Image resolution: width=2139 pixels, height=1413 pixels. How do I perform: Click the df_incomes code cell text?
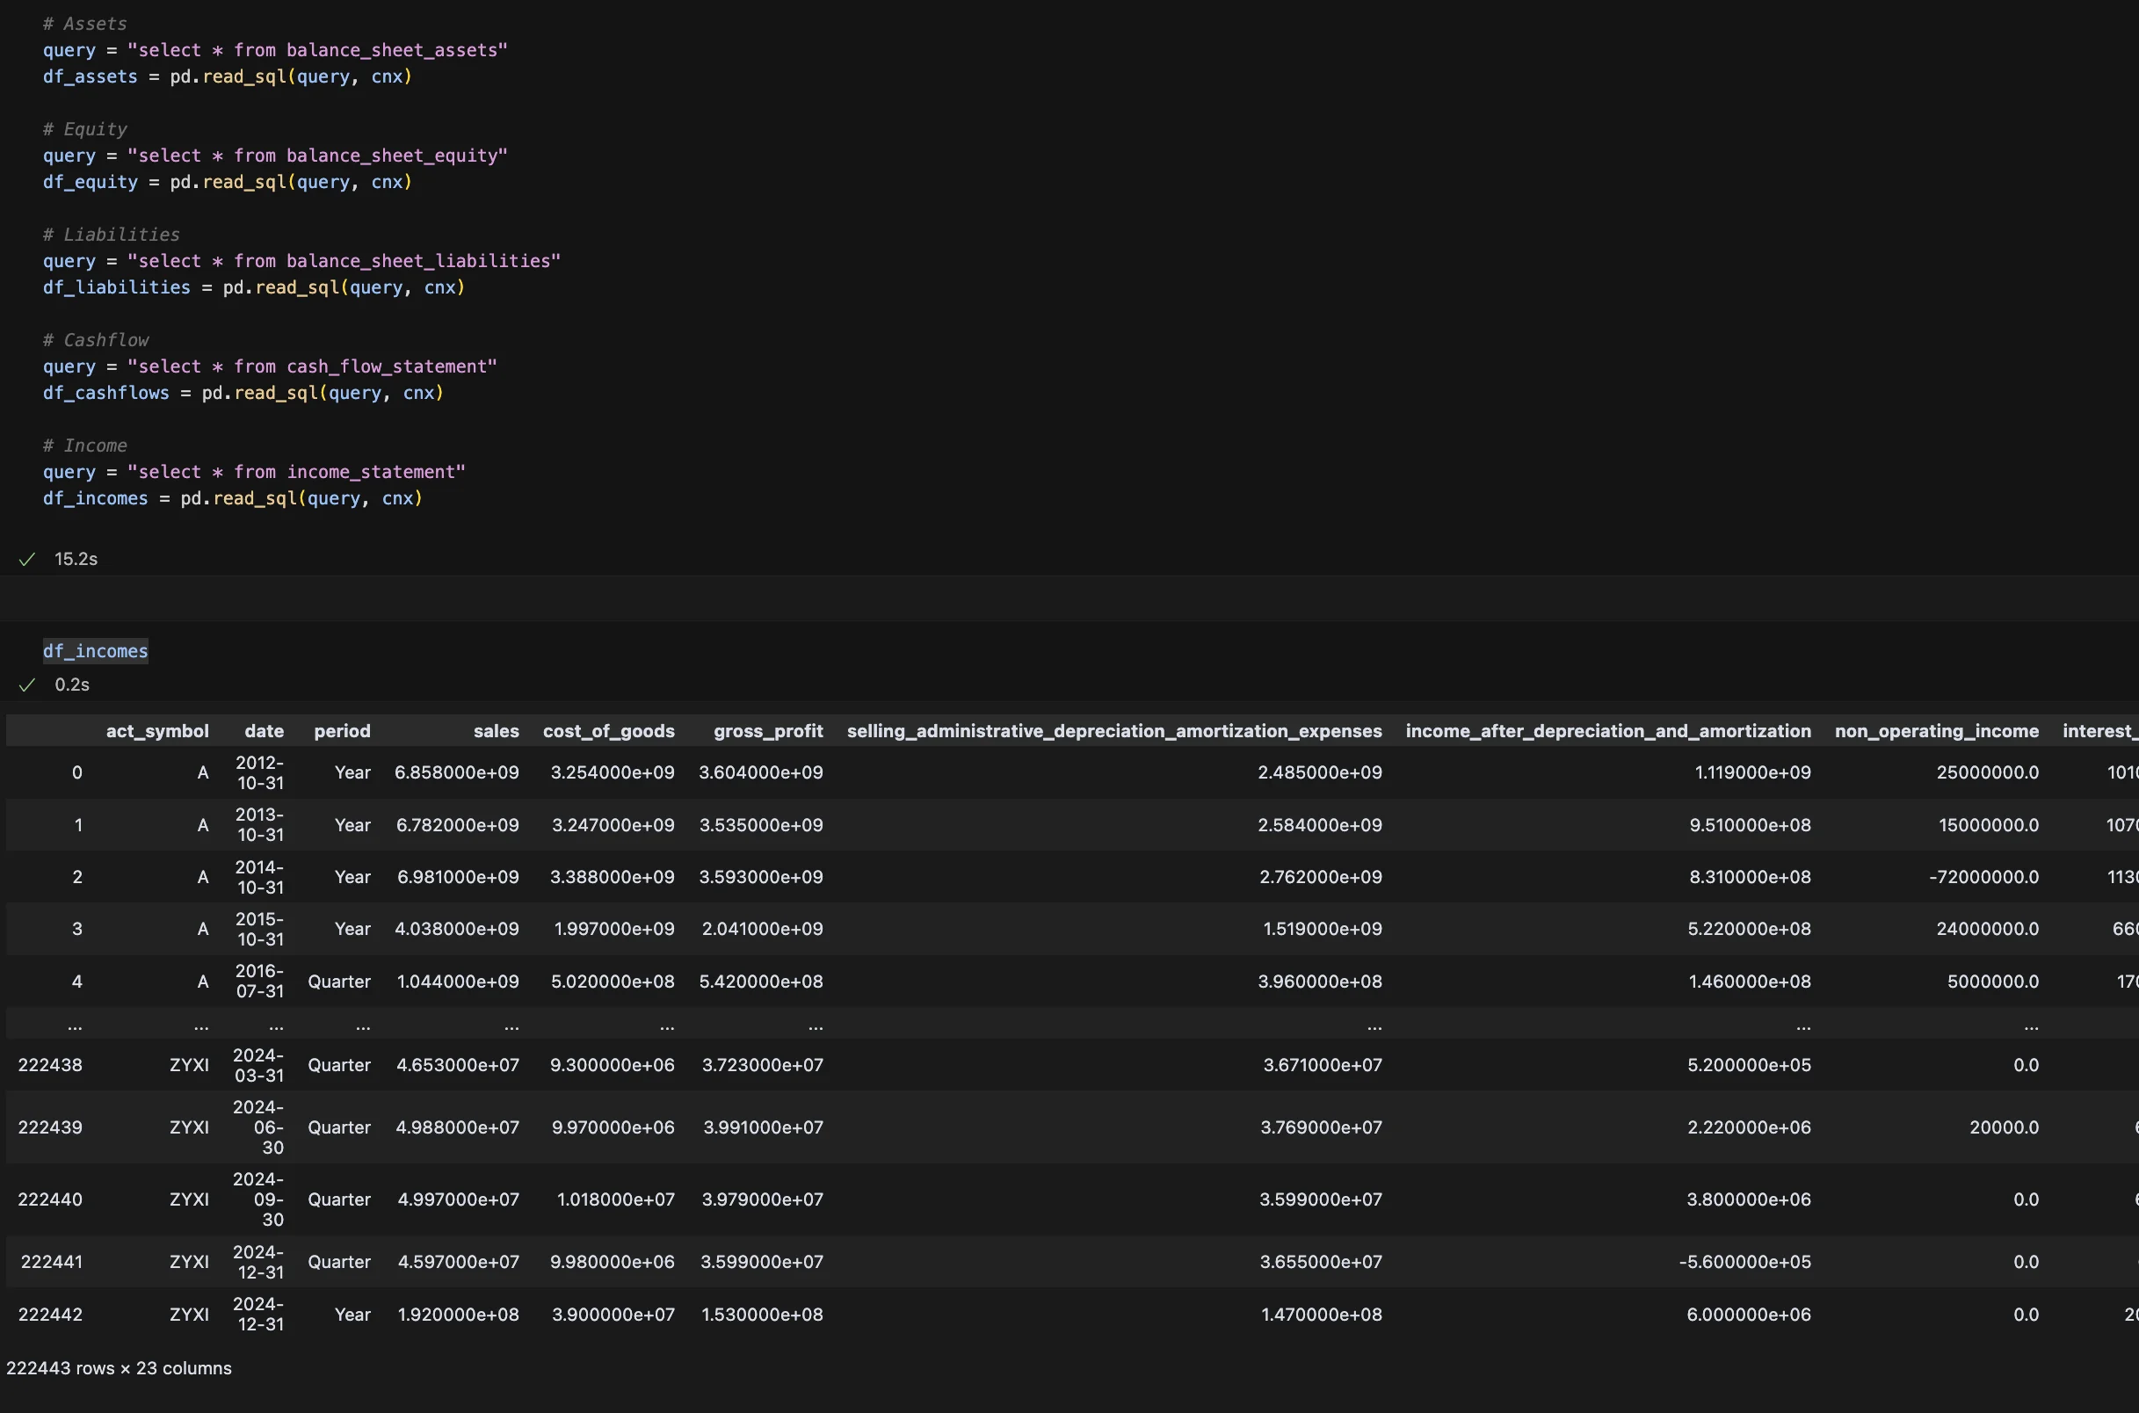[96, 650]
